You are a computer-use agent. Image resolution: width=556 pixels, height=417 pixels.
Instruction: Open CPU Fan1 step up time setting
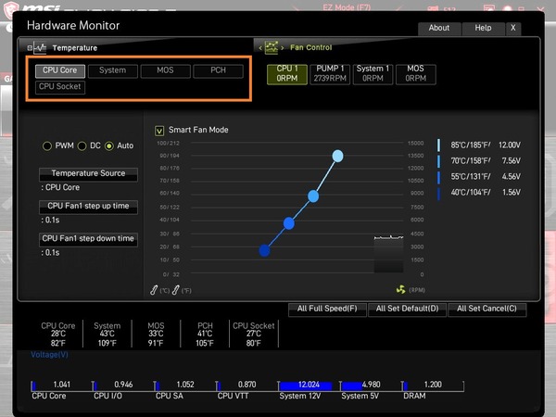[x=88, y=207]
